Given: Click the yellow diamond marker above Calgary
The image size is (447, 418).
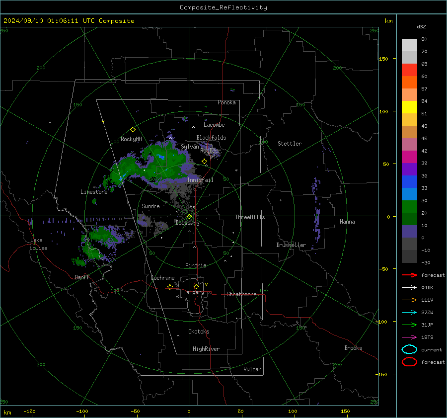Looking at the screenshot, I should tap(196, 286).
